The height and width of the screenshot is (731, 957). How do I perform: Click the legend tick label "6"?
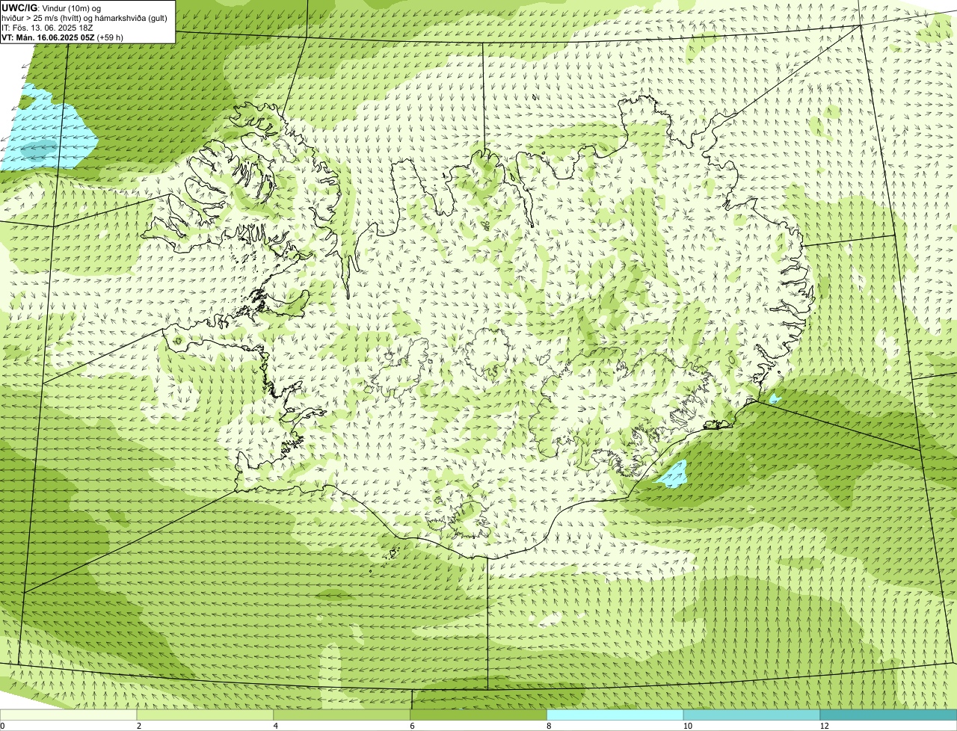pos(412,726)
